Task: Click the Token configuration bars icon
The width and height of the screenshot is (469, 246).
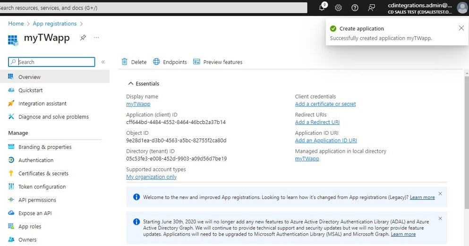Action: click(x=11, y=186)
